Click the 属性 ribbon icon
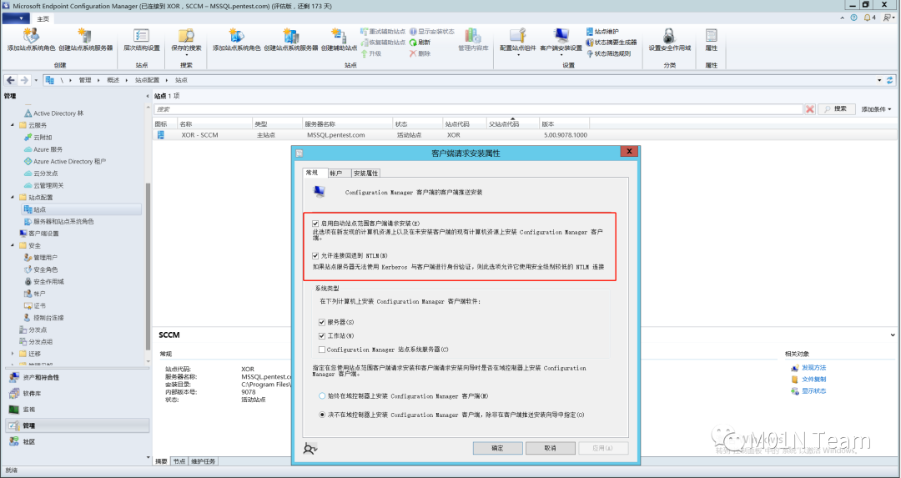The height and width of the screenshot is (478, 901). pos(712,36)
